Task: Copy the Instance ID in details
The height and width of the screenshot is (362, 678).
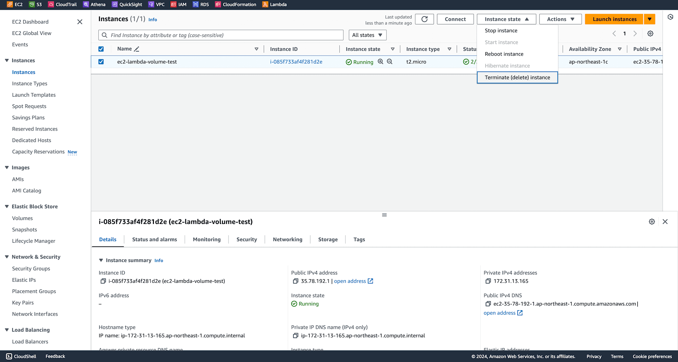Action: coord(103,281)
